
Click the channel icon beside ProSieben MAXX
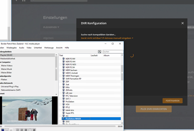pos(63,118)
